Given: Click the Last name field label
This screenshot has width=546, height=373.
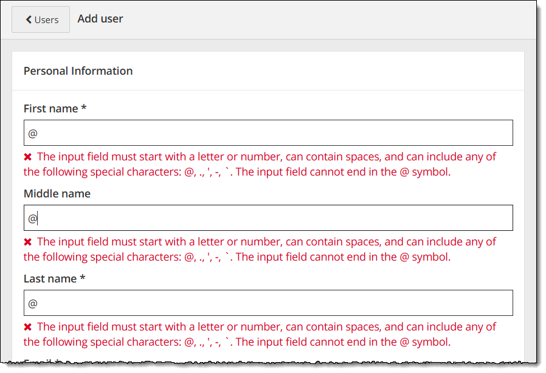Looking at the screenshot, I should point(51,278).
